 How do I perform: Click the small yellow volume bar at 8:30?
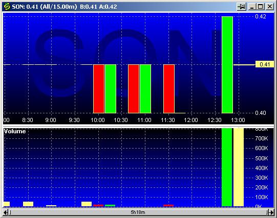(28, 204)
